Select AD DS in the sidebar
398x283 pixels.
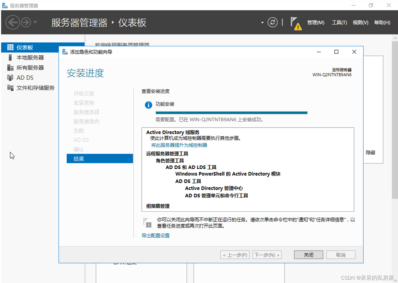(25, 78)
